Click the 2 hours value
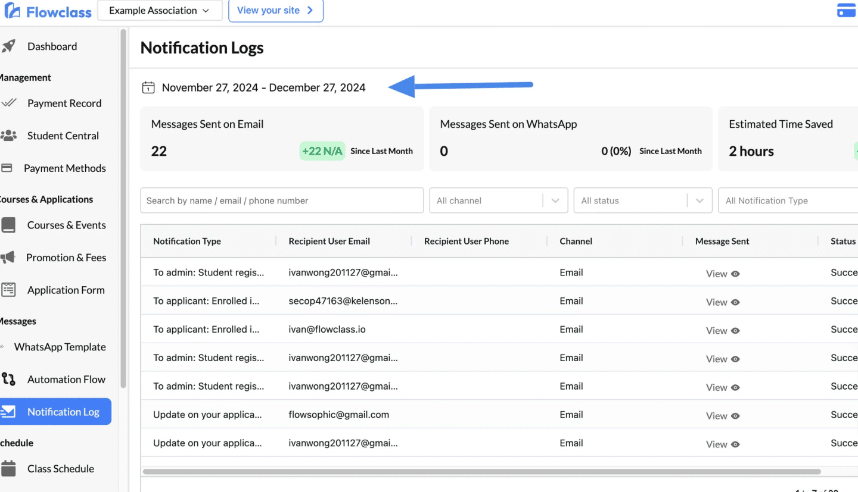This screenshot has height=492, width=858. [x=751, y=151]
